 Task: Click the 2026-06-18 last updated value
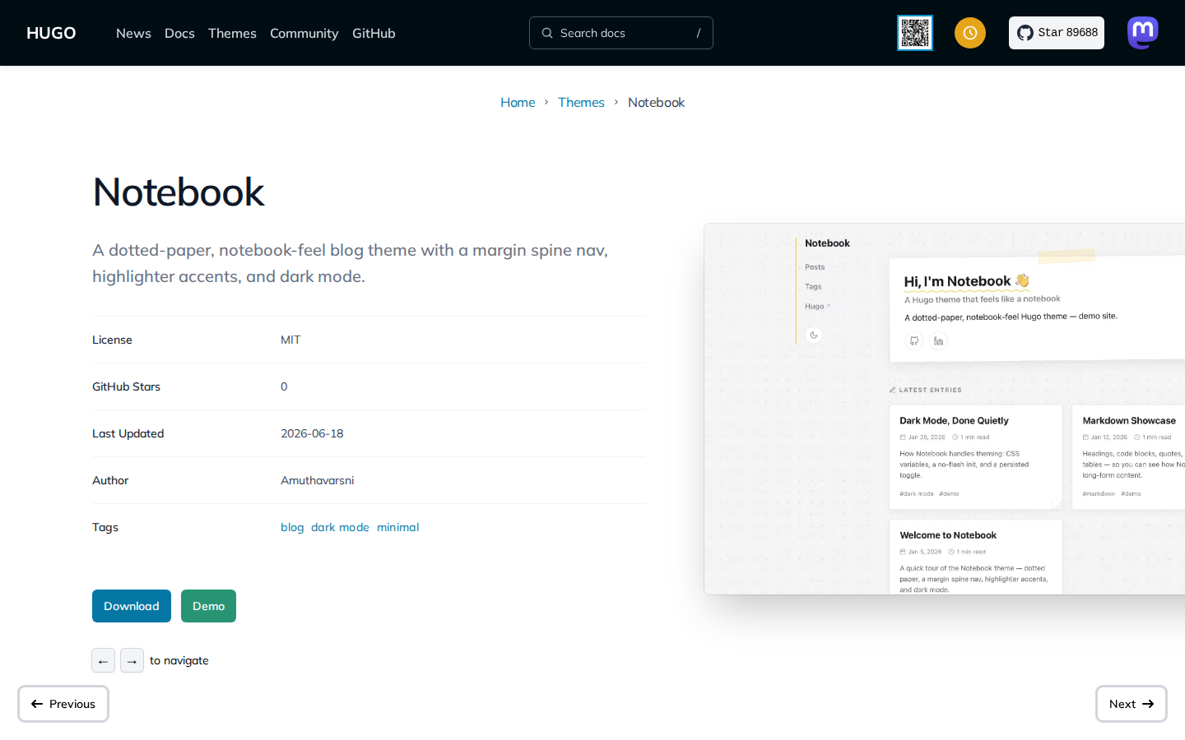(x=312, y=433)
